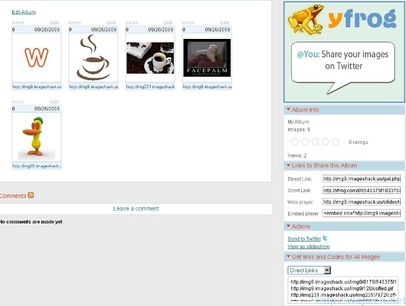
Task: Click the URL under the coffee cup drawing
Action: [94, 87]
